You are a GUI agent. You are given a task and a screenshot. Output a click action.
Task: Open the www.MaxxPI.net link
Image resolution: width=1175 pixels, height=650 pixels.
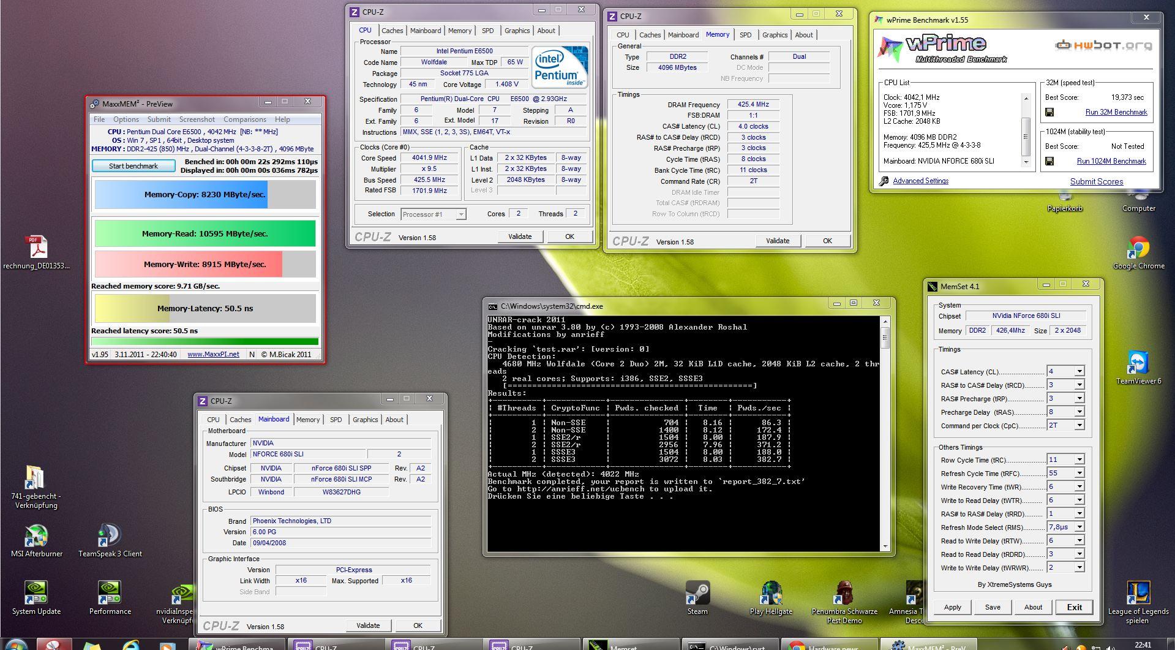tap(213, 354)
